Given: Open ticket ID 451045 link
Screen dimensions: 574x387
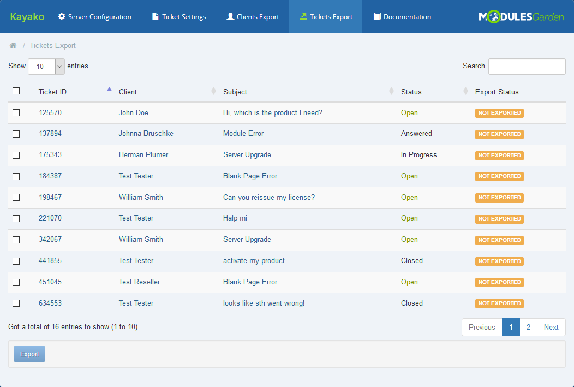Looking at the screenshot, I should 50,282.
